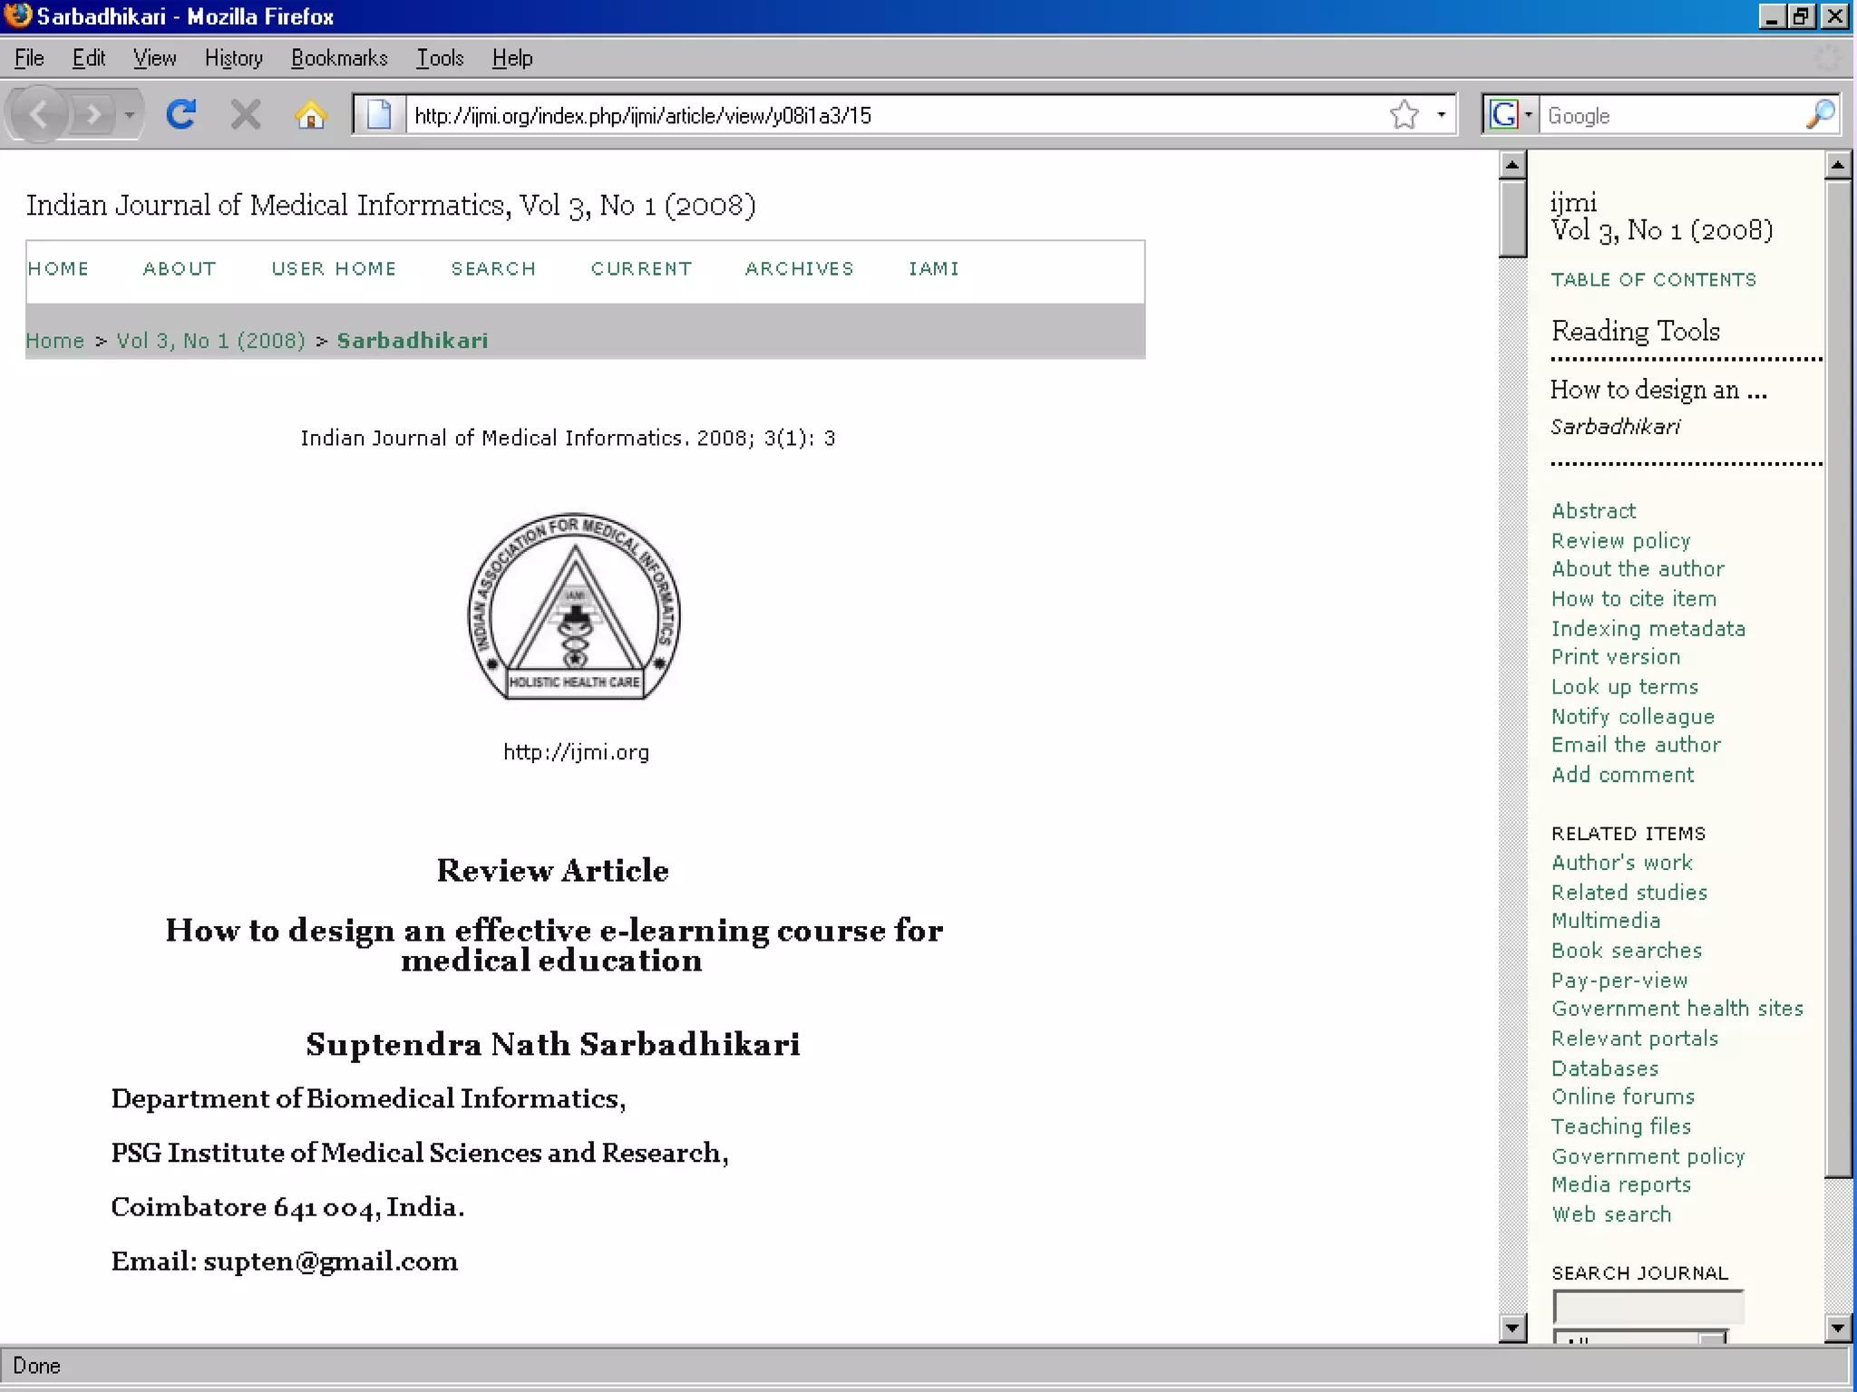This screenshot has height=1392, width=1857.
Task: Go to the Home page icon
Action: (310, 115)
